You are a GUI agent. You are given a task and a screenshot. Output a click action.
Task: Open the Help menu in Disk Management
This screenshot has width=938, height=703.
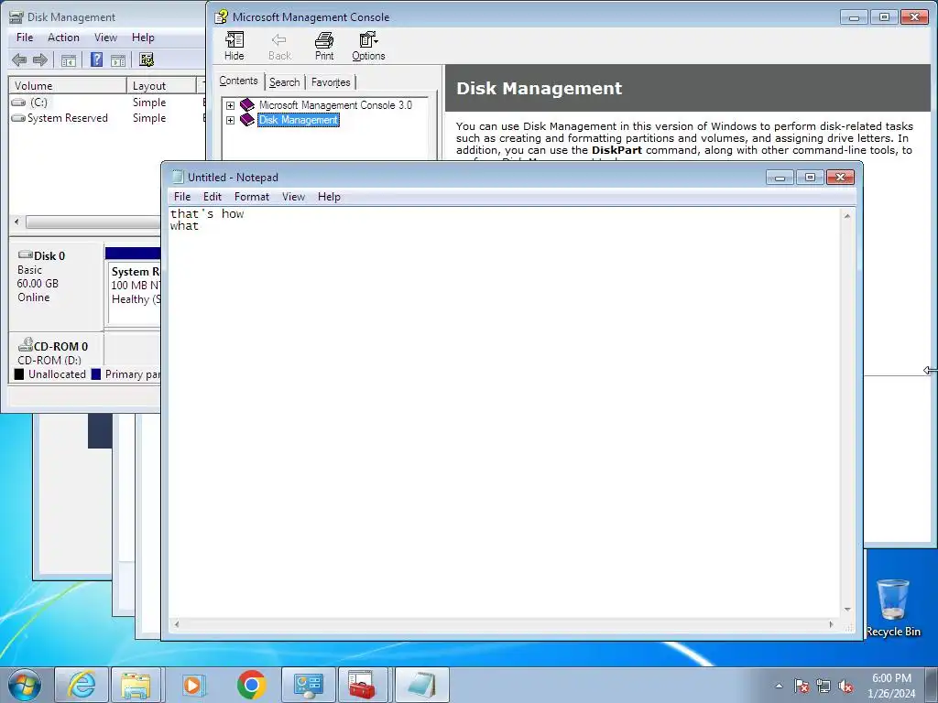(143, 37)
